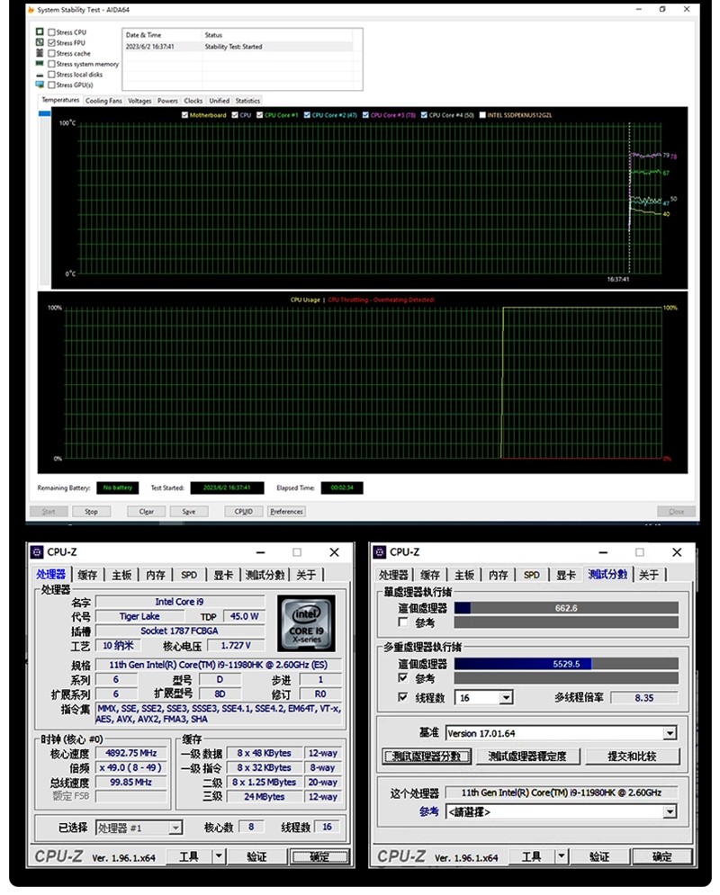Click the disk icon beside Stress local disks
The width and height of the screenshot is (720, 895).
(x=40, y=75)
